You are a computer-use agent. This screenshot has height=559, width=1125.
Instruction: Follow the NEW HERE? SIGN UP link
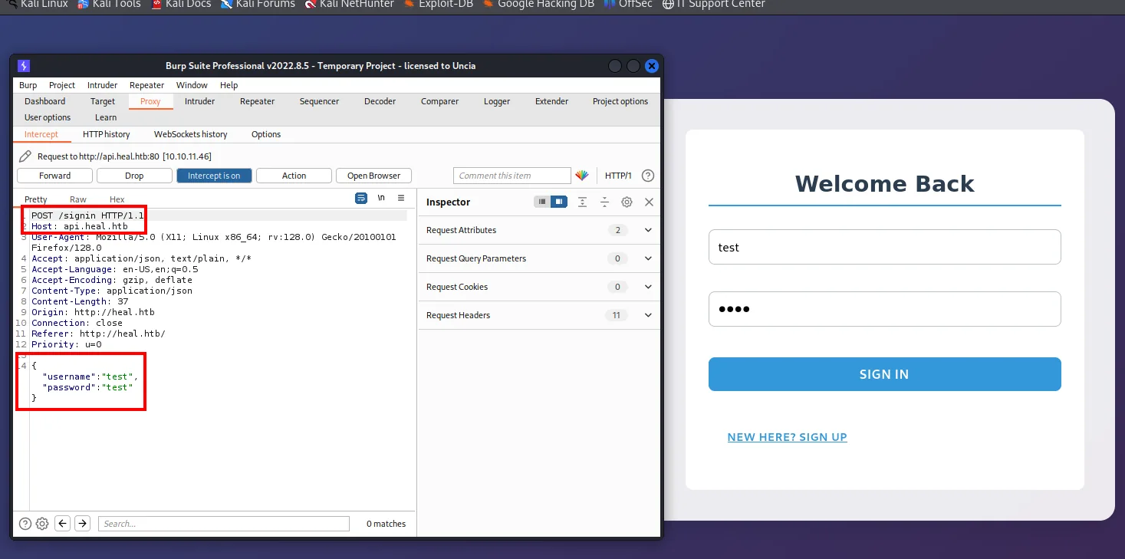point(787,437)
